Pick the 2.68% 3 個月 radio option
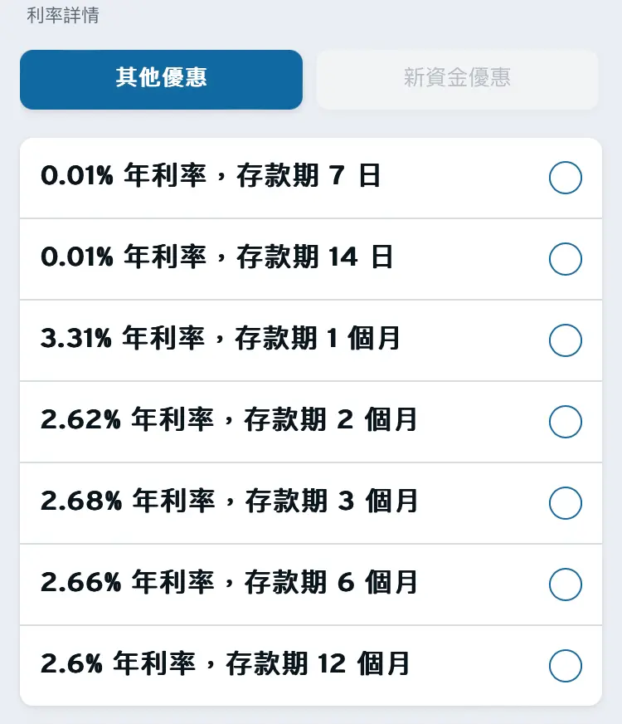The height and width of the screenshot is (724, 622). pyautogui.click(x=566, y=503)
